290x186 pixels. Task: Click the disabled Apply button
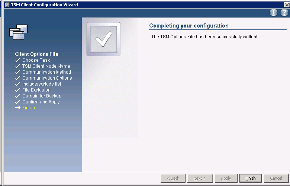(x=226, y=178)
